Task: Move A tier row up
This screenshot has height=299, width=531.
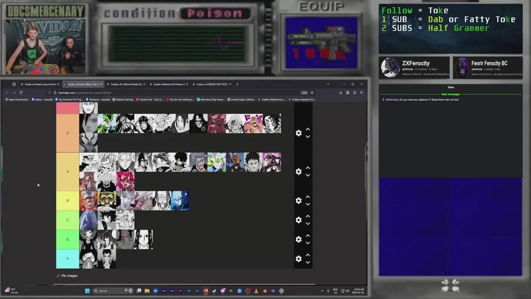Action: 308,168
